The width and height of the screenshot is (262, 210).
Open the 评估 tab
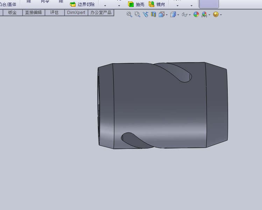tap(55, 13)
